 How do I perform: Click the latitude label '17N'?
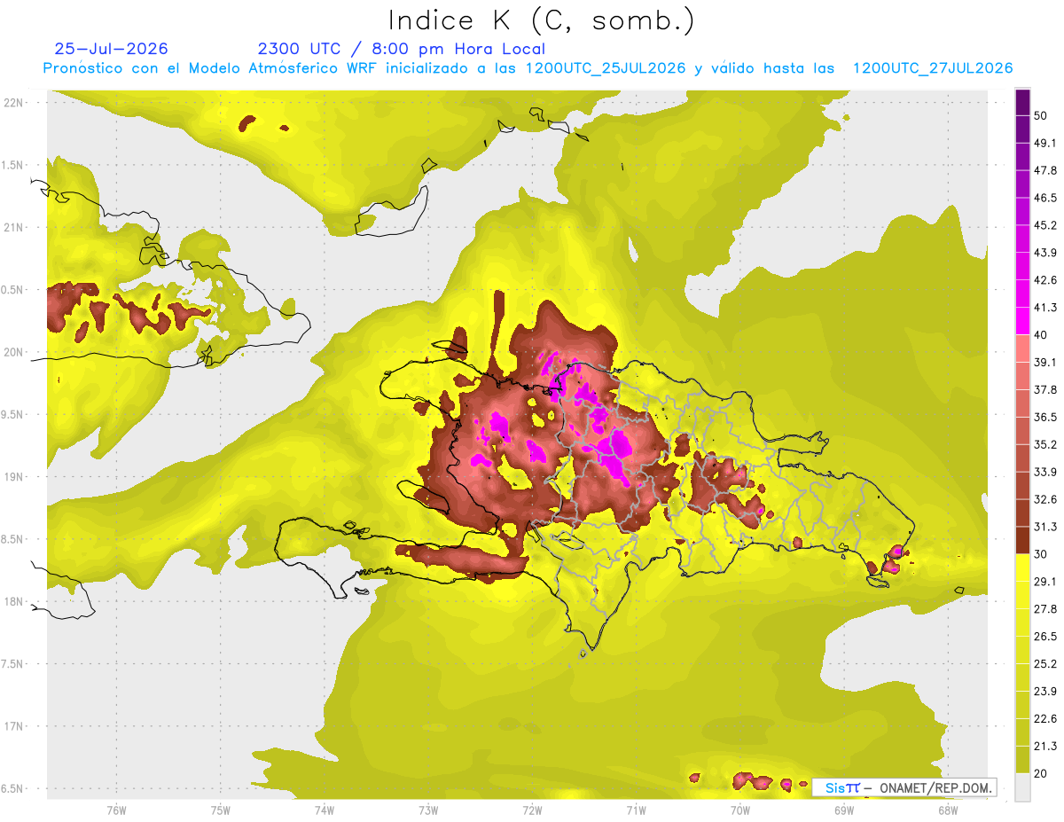click(12, 727)
